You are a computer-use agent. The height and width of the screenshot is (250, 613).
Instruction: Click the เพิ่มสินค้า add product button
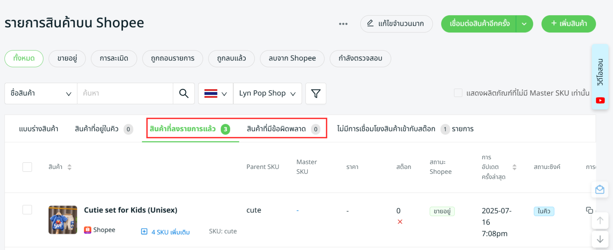click(568, 24)
